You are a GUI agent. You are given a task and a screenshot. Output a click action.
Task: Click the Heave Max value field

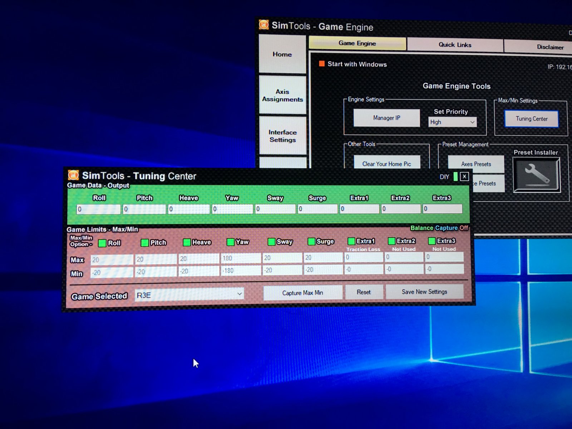(x=199, y=258)
